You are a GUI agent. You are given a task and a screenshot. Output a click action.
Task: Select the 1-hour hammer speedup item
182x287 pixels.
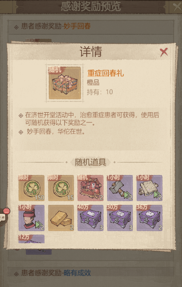pyautogui.click(x=120, y=188)
